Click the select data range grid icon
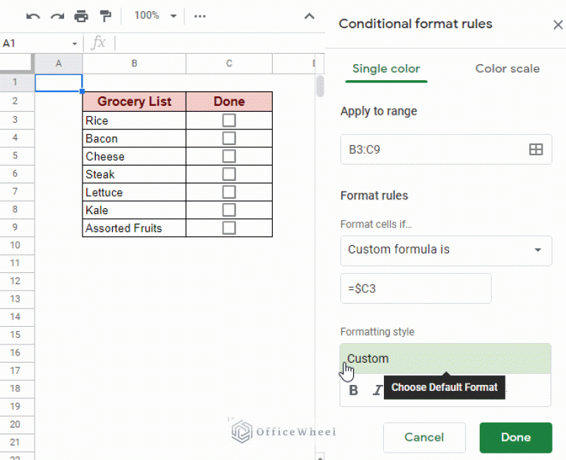Image resolution: width=566 pixels, height=460 pixels. (x=536, y=149)
